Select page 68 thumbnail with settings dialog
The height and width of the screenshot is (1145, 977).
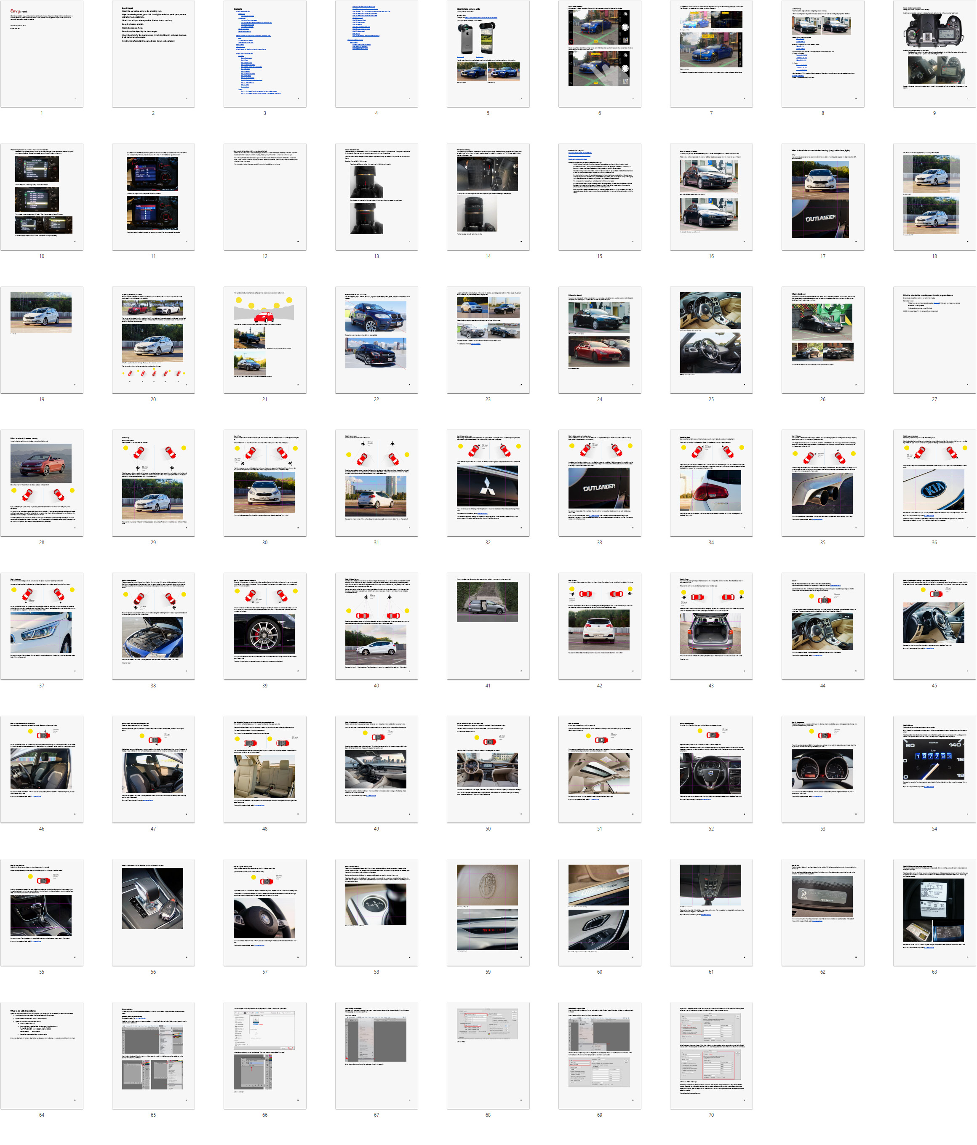click(x=488, y=1055)
